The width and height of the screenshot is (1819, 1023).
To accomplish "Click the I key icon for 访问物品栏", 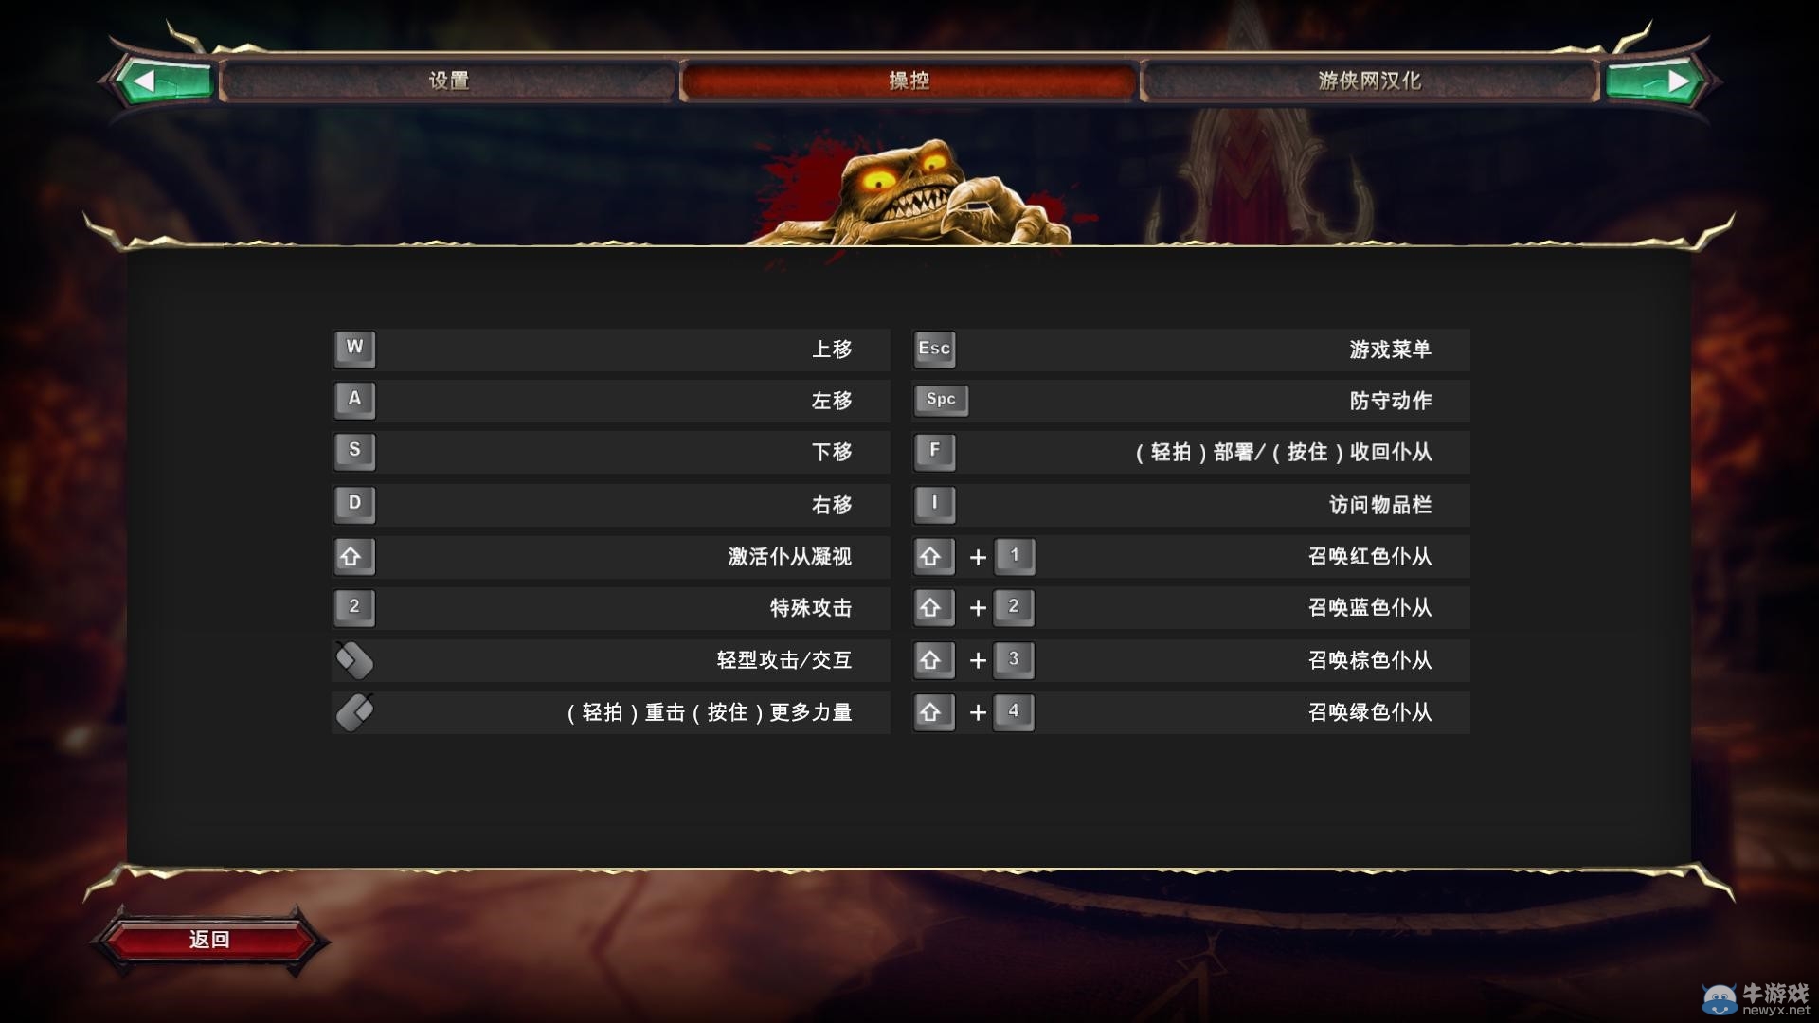I will [x=934, y=505].
